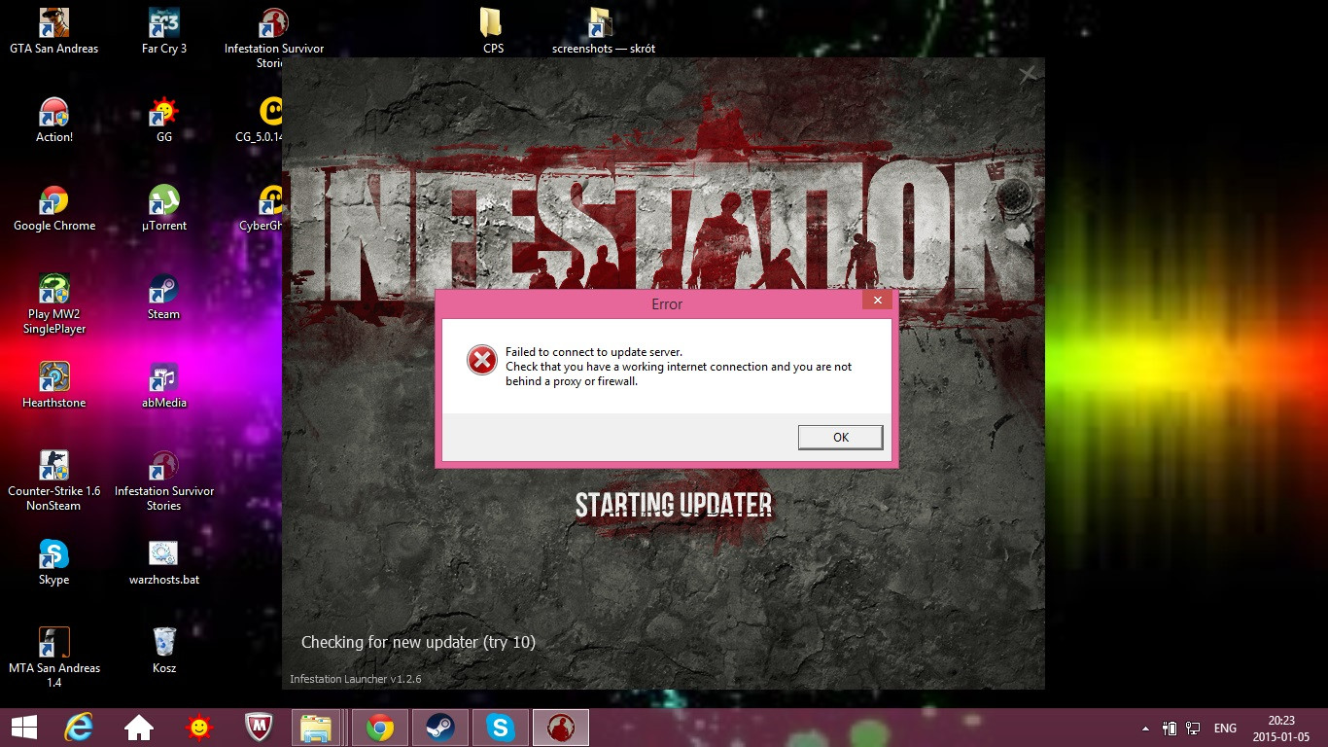Open McAfee shield on taskbar

pyautogui.click(x=258, y=727)
